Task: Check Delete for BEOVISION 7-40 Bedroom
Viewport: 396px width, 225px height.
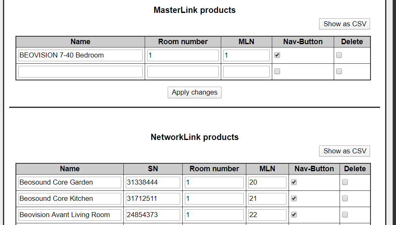Action: pos(339,55)
